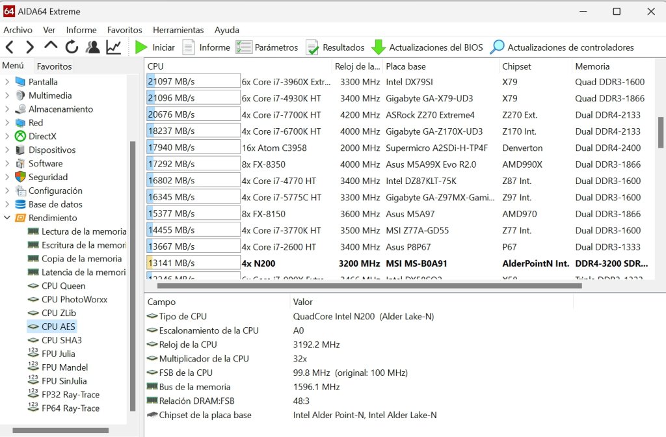
Task: Click the Software icon in tree
Action: [x=20, y=163]
